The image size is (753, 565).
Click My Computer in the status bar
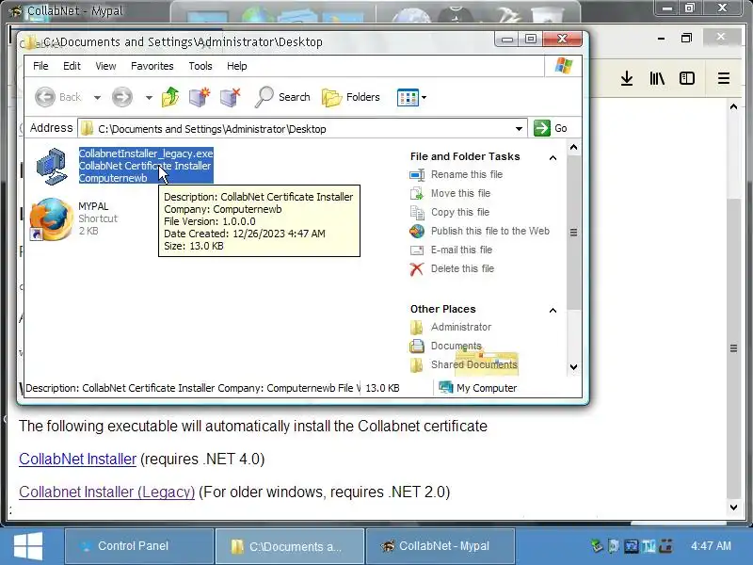pyautogui.click(x=478, y=388)
